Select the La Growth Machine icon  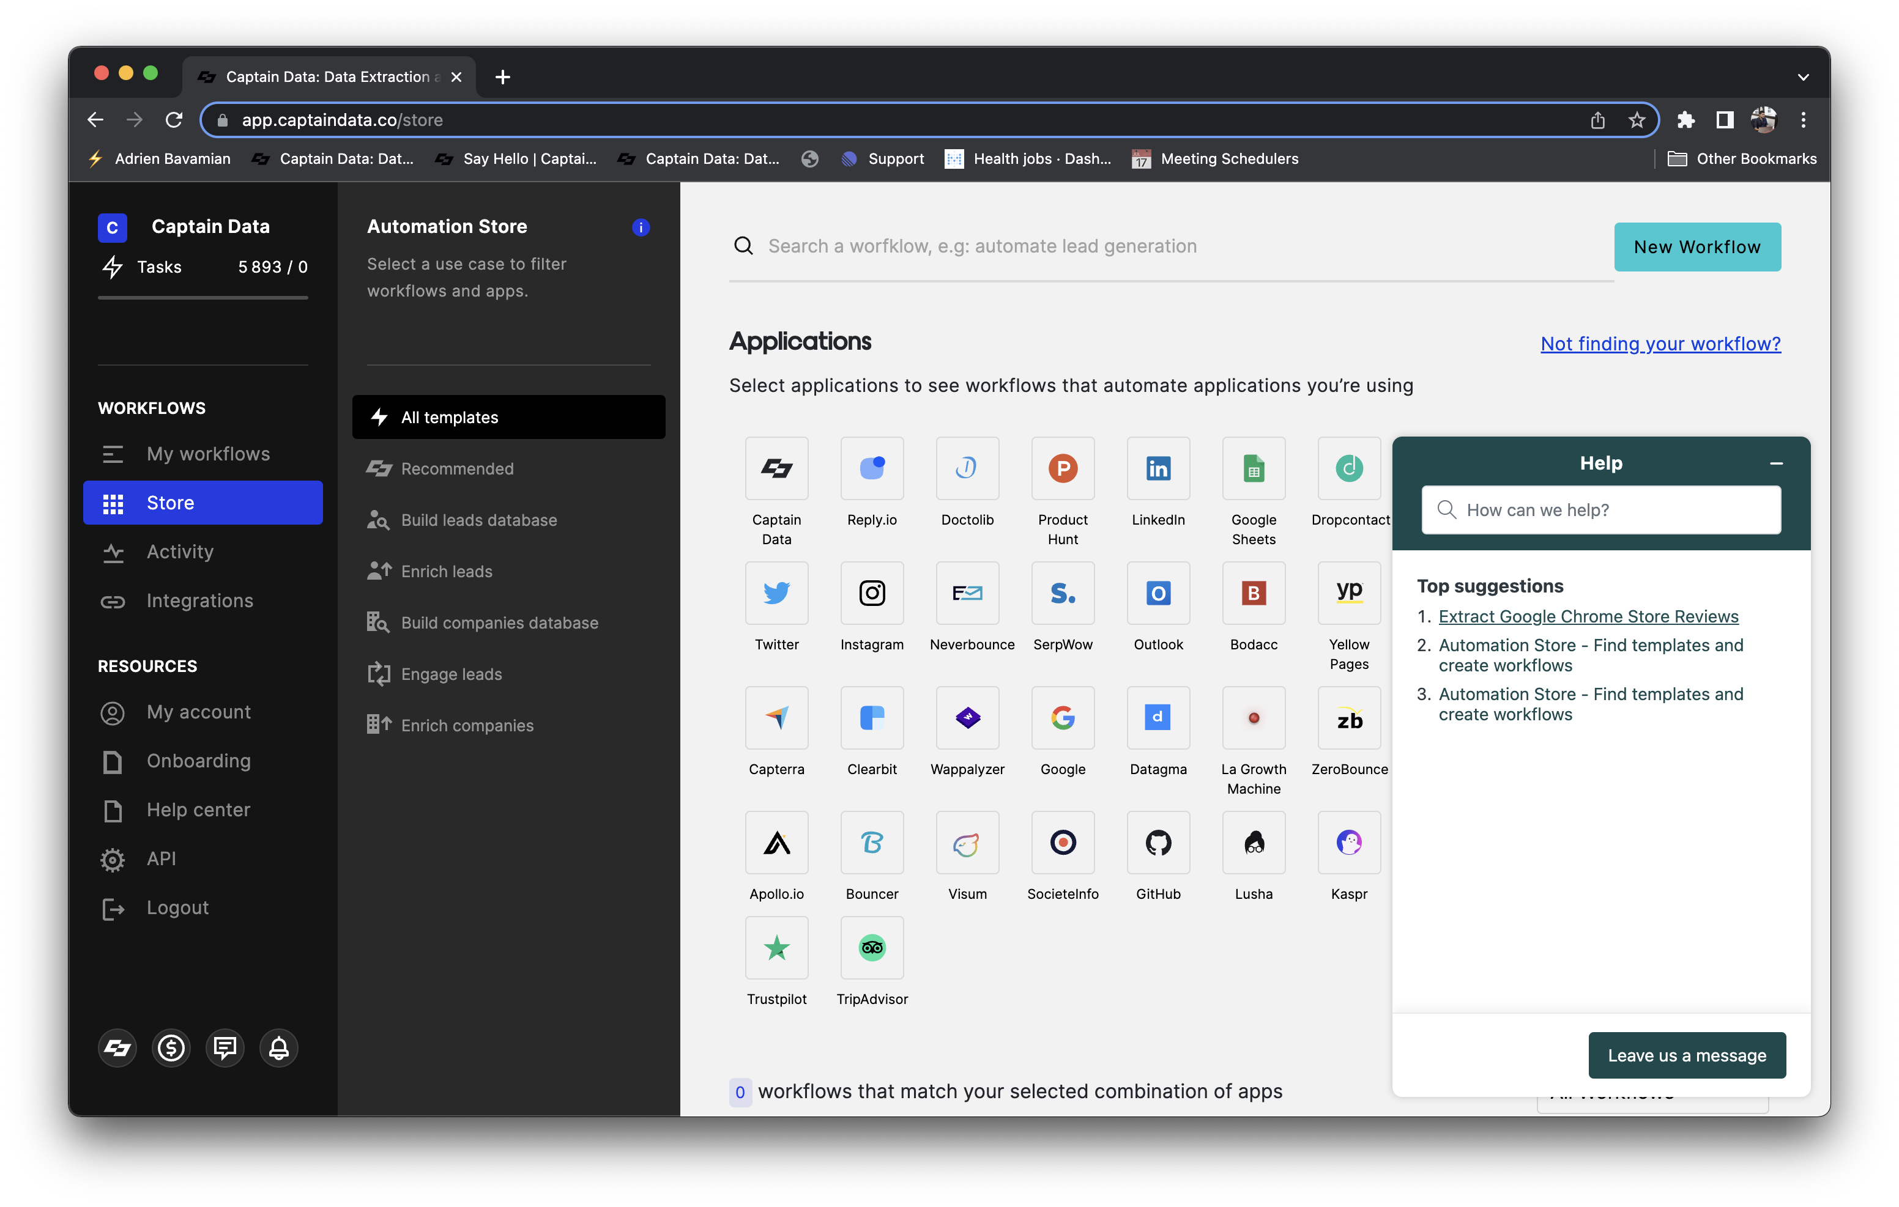[x=1253, y=717]
